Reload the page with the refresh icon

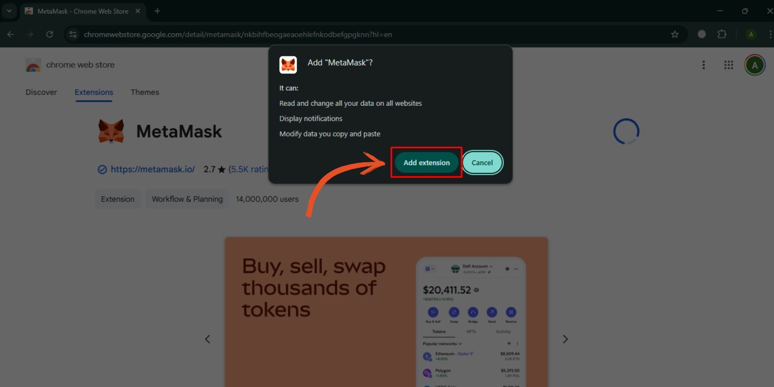(x=49, y=34)
